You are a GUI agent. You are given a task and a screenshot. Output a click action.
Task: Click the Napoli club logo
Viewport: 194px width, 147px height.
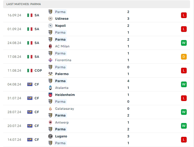pyautogui.click(x=50, y=26)
